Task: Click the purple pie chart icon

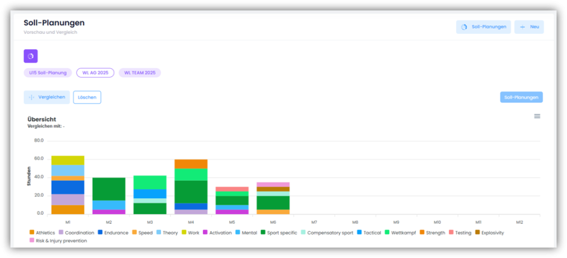Action: coord(30,56)
